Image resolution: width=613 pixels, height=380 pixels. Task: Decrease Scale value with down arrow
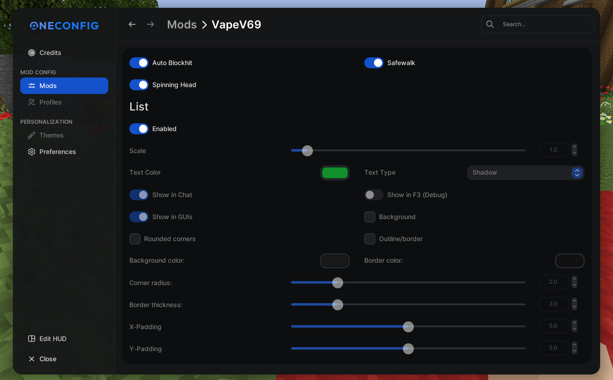pos(574,153)
